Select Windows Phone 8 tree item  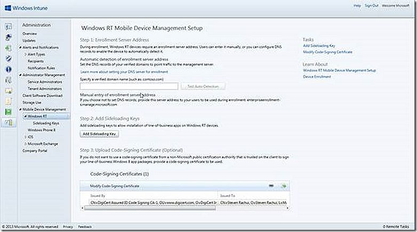click(x=42, y=130)
